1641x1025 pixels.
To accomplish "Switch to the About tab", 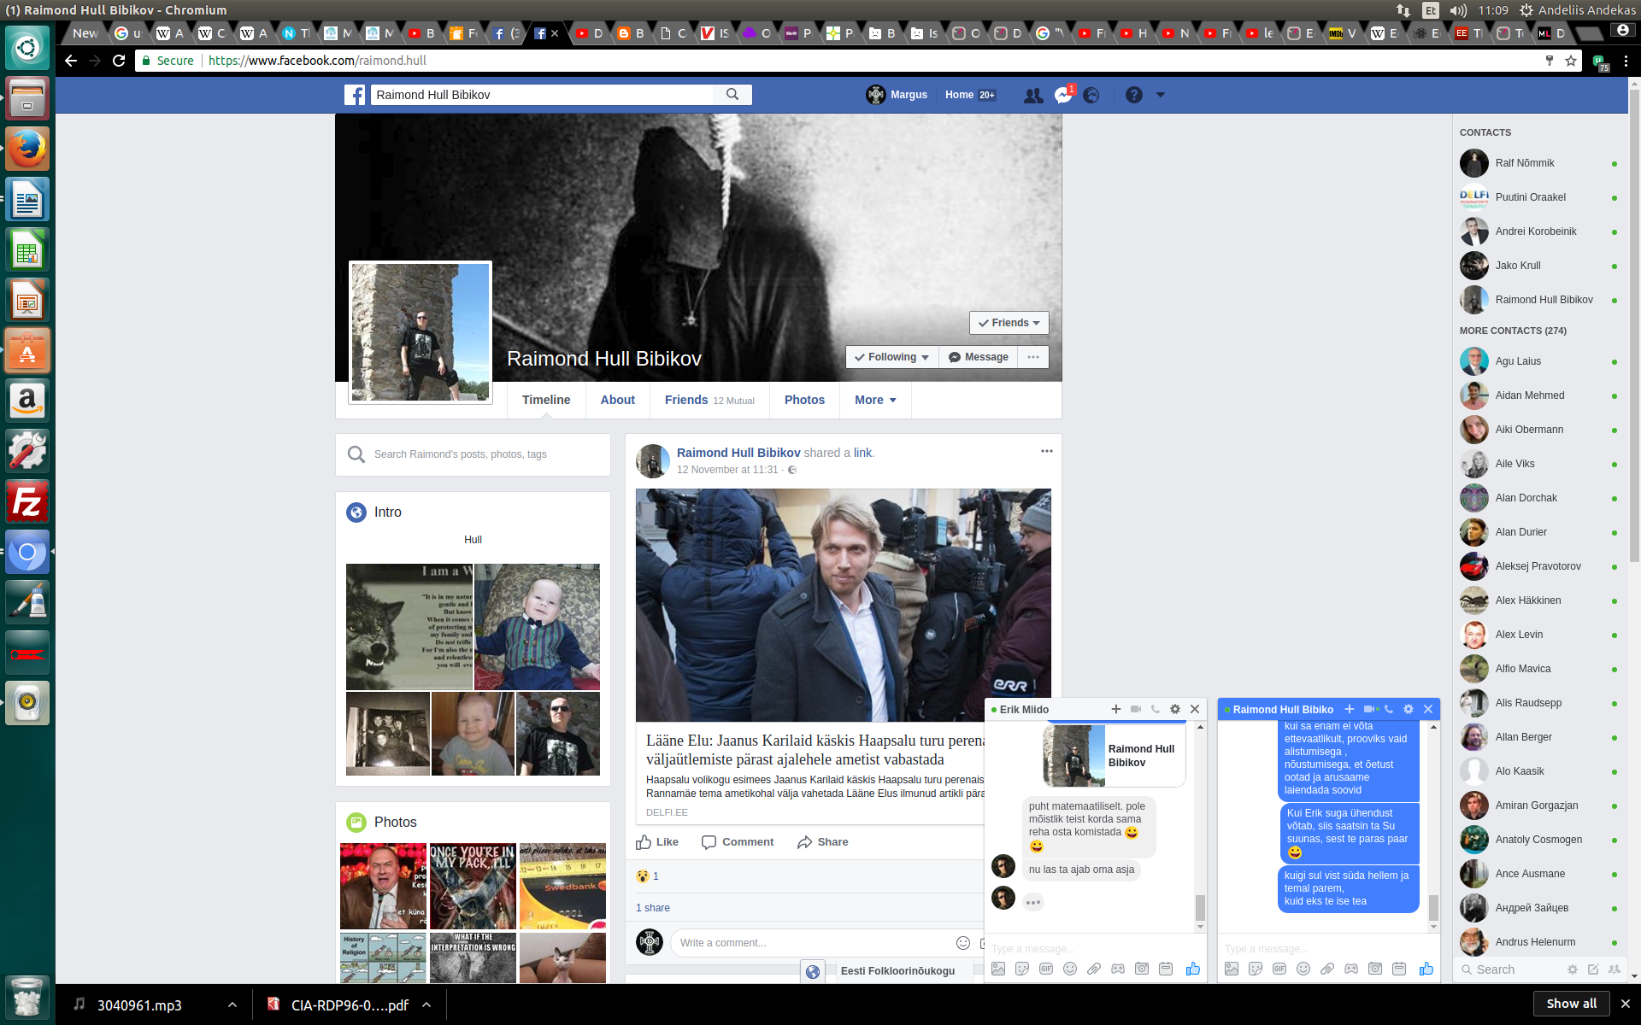I will click(617, 400).
